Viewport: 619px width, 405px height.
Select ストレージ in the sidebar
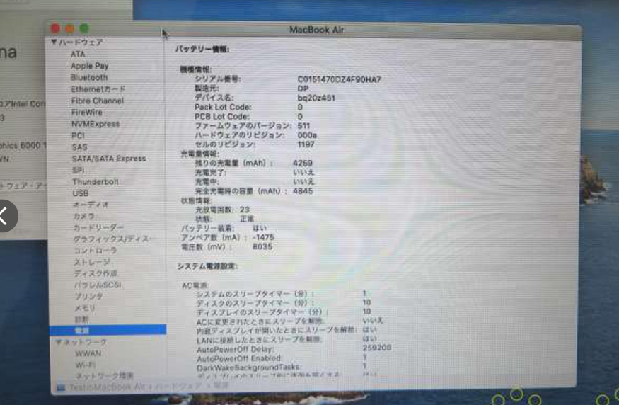(93, 262)
